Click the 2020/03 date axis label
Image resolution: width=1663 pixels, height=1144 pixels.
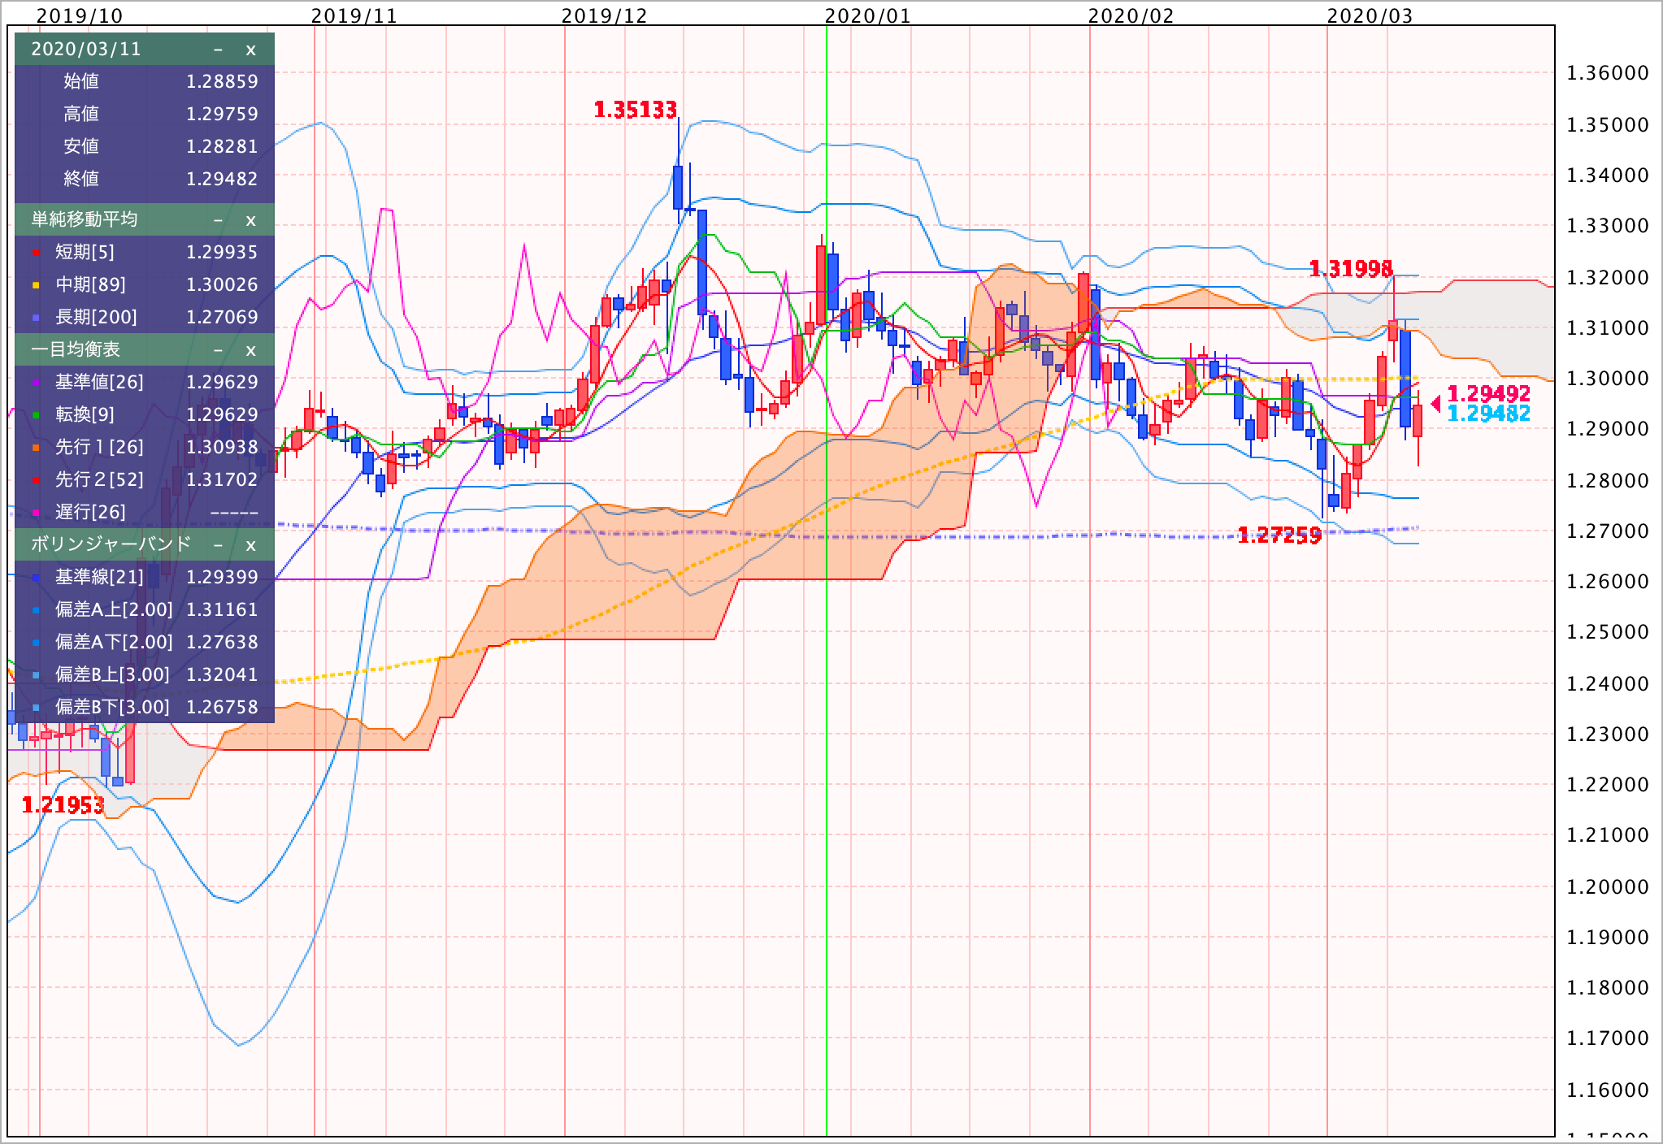(x=1370, y=15)
